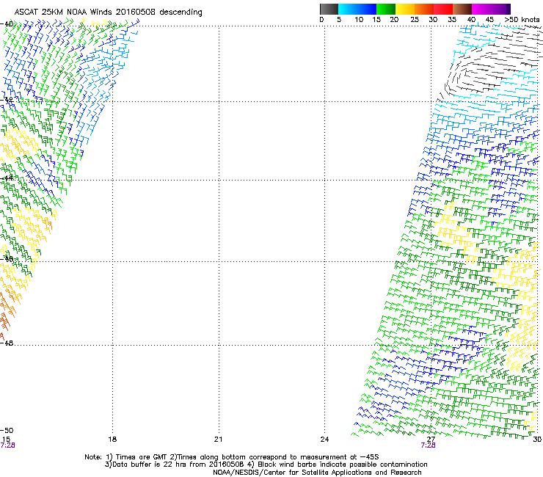Click the '-50' latitude axis label
The width and height of the screenshot is (543, 477).
pos(7,431)
